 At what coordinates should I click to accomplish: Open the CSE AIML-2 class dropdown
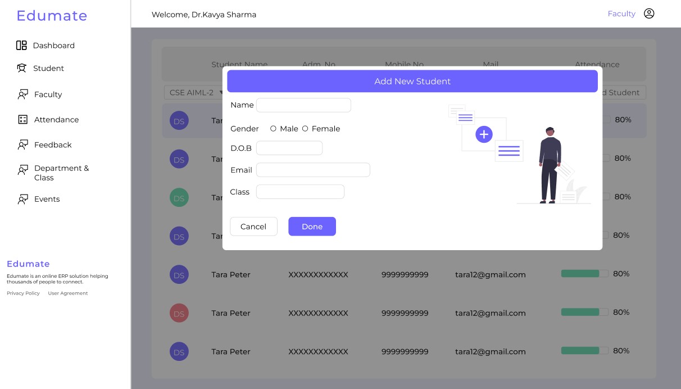[194, 93]
